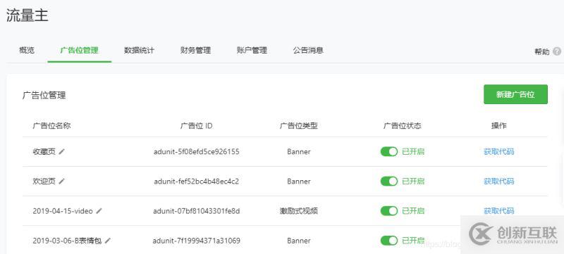Click 已开启 status text in 收藏页 row

pyautogui.click(x=413, y=152)
